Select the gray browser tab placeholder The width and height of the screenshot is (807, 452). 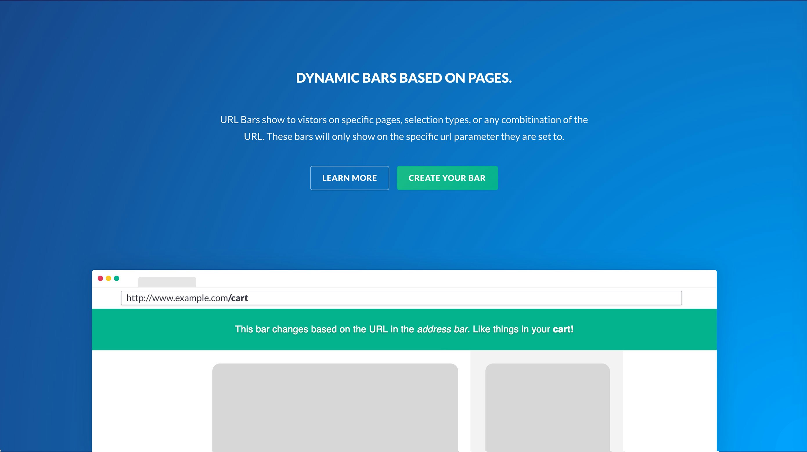point(167,282)
